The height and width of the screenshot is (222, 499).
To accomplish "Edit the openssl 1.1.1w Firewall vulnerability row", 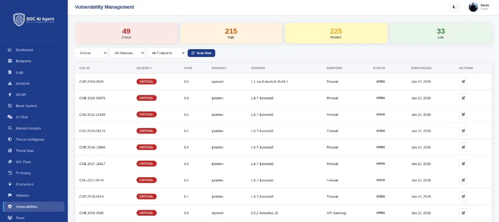I will tap(463, 81).
